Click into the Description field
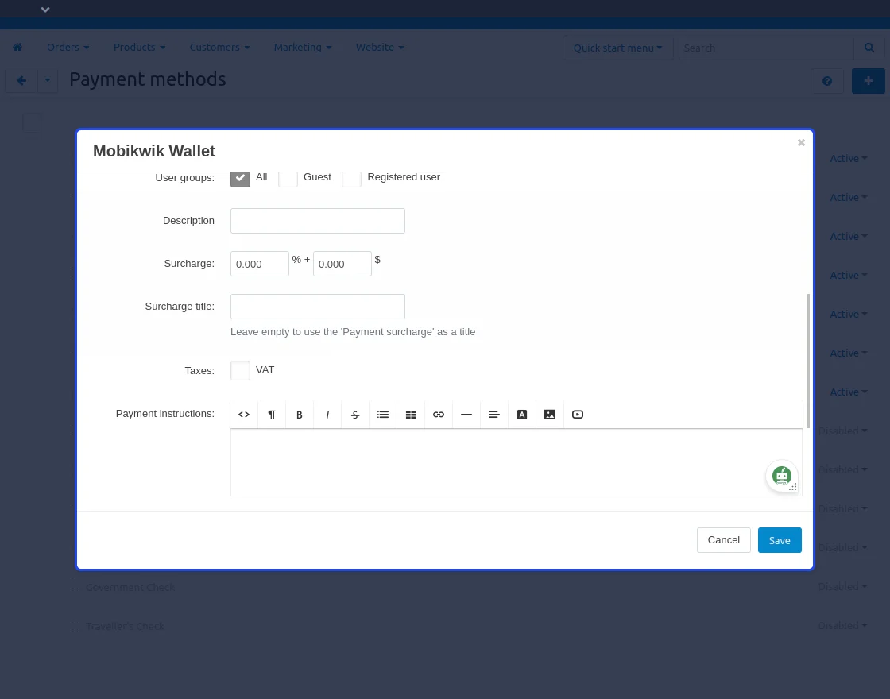This screenshot has height=699, width=890. pos(318,221)
